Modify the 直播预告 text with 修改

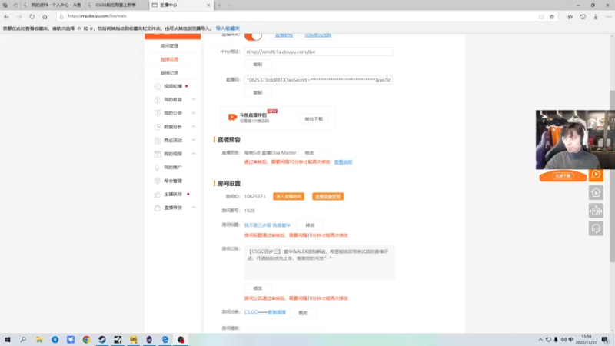tap(310, 153)
